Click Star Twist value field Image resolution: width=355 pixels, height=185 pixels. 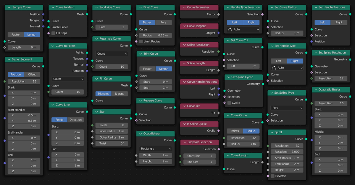click(x=112, y=143)
